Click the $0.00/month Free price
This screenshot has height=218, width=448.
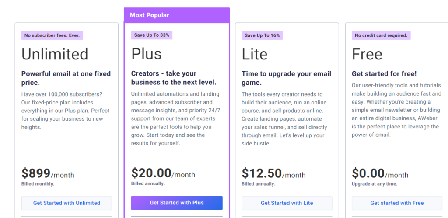pos(380,173)
